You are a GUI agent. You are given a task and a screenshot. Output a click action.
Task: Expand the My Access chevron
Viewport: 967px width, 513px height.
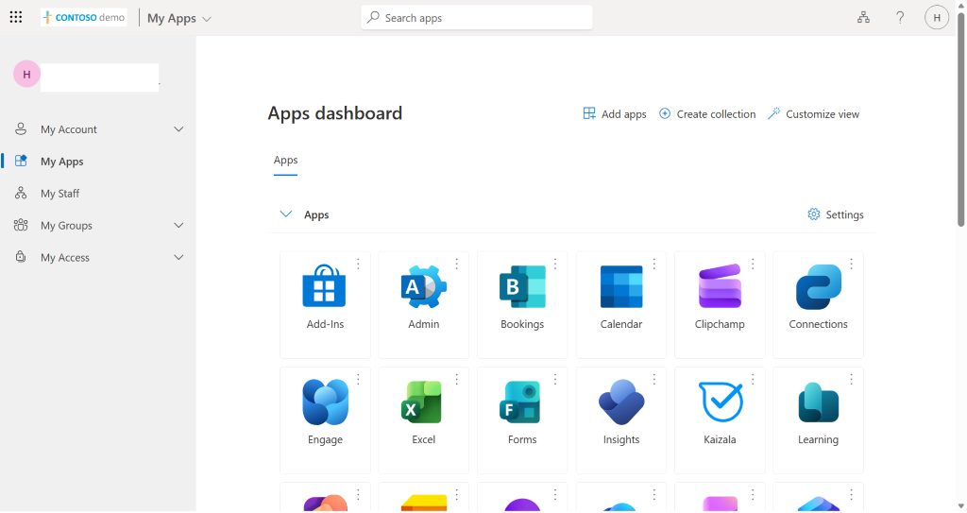click(178, 257)
